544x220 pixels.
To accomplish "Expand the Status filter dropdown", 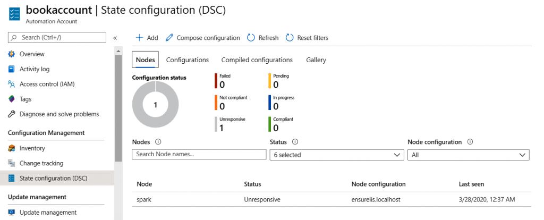I will [x=336, y=155].
